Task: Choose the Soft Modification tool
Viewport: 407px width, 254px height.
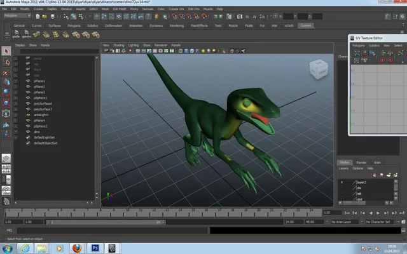Action: (6, 124)
